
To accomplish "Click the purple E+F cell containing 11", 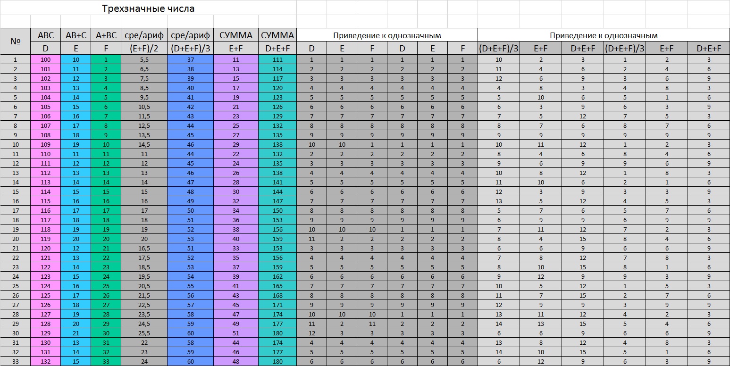I will click(235, 60).
